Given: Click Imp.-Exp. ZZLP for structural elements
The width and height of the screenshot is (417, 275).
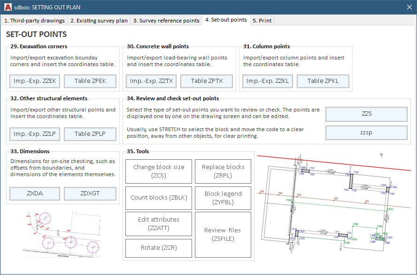Looking at the screenshot, I should (x=35, y=134).
